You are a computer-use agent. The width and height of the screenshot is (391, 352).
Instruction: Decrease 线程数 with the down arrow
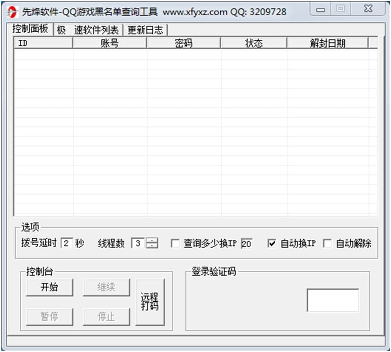coord(152,246)
